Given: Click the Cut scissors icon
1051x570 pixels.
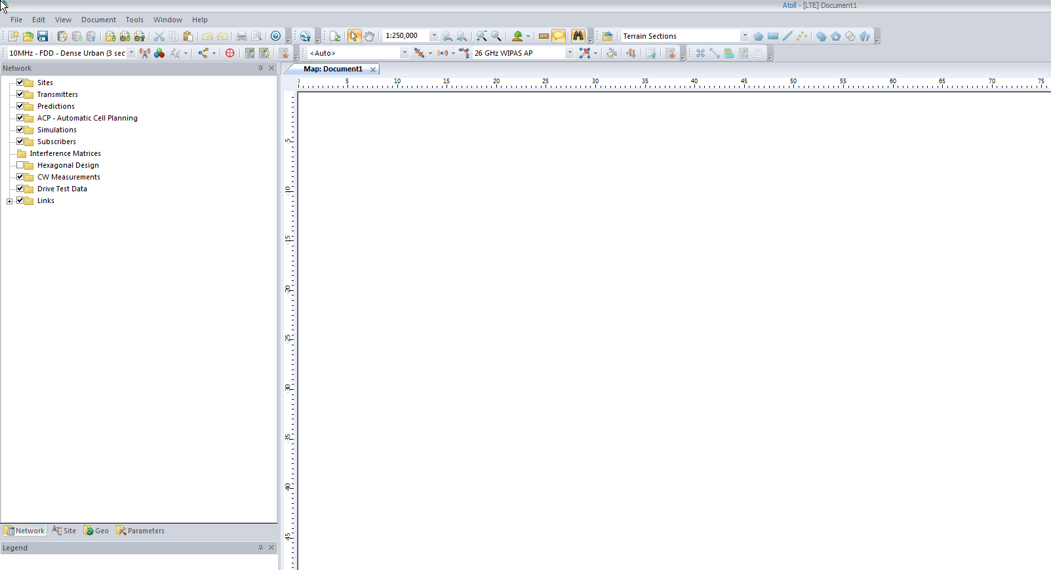Looking at the screenshot, I should (159, 36).
